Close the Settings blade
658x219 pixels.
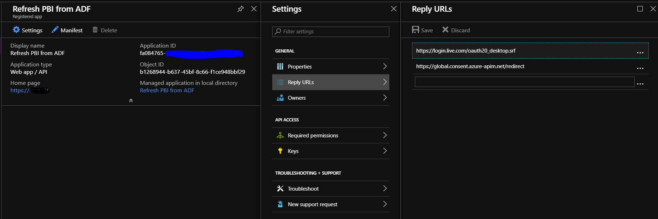[x=394, y=9]
